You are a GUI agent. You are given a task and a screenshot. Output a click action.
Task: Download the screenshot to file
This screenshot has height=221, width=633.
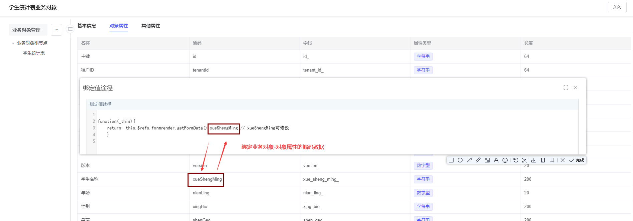[534, 160]
